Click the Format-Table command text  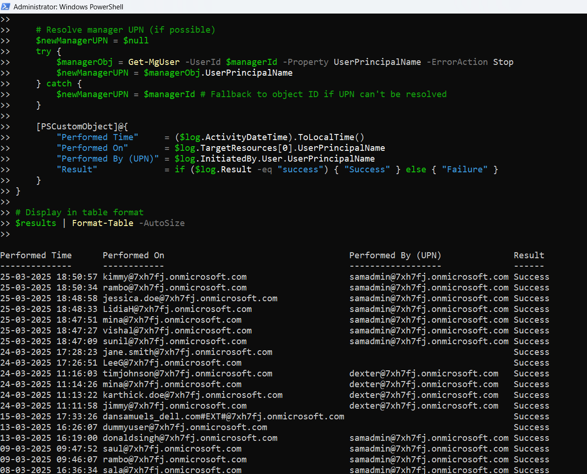pos(102,223)
